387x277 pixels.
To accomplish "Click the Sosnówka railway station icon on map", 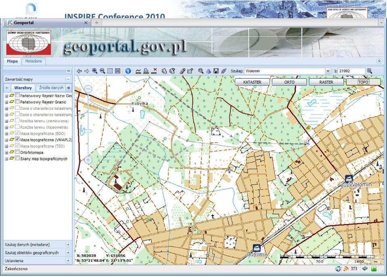I will click(x=257, y=248).
